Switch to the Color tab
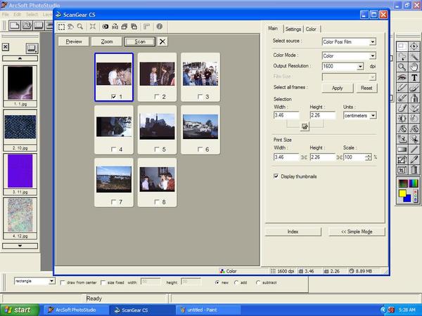 pyautogui.click(x=311, y=29)
